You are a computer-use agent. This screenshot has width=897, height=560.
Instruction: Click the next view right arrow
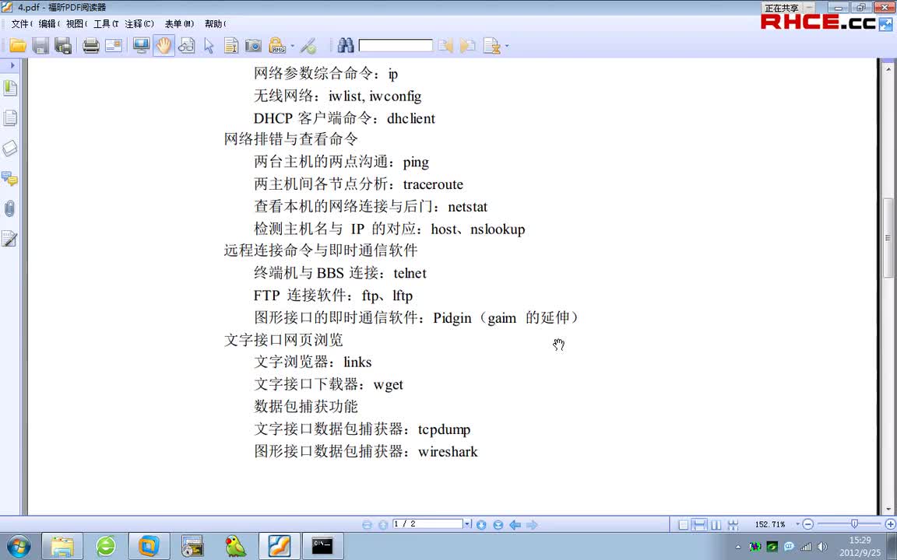point(532,524)
